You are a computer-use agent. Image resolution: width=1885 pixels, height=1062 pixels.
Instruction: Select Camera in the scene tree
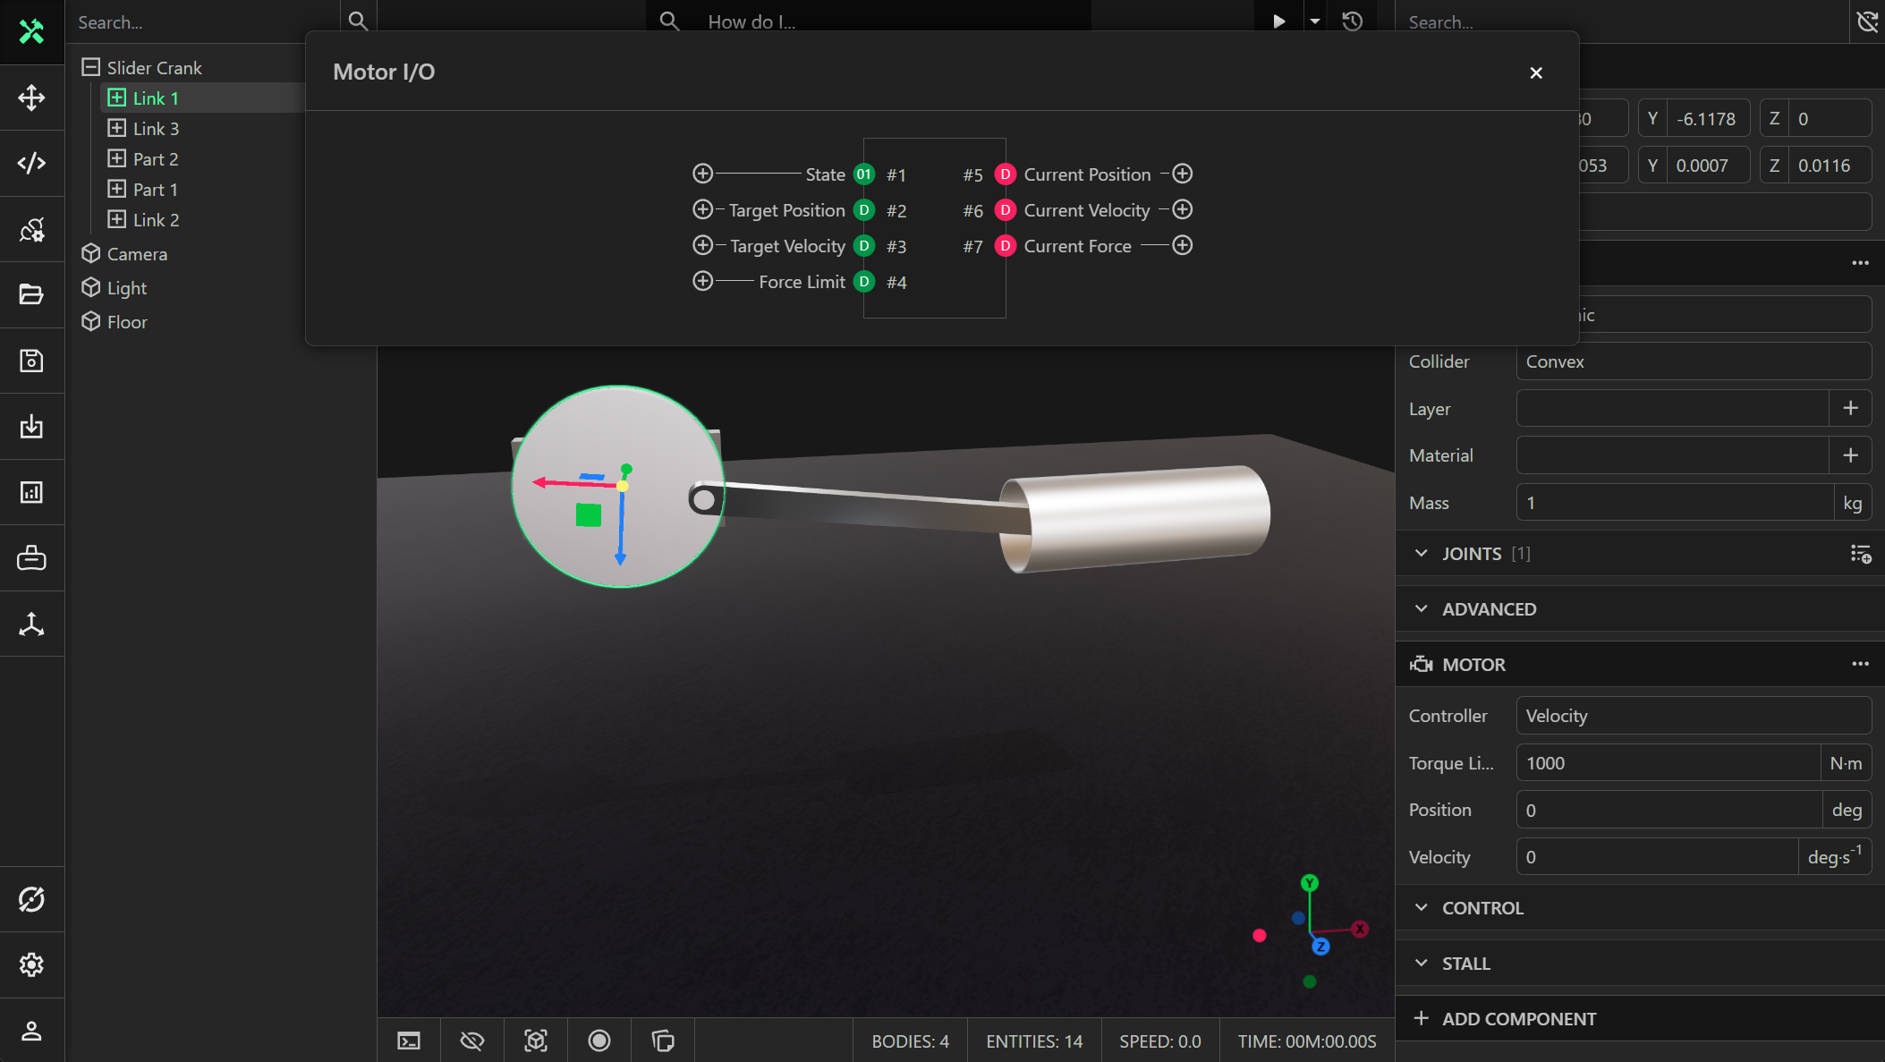click(137, 254)
